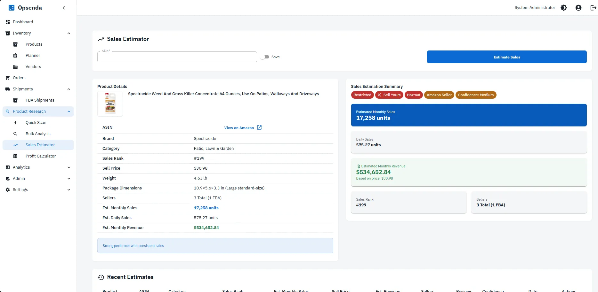Click the FBA Shipments box icon
The height and width of the screenshot is (292, 598).
(x=15, y=100)
